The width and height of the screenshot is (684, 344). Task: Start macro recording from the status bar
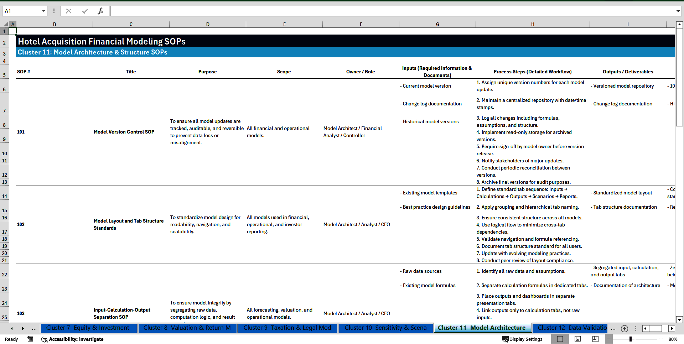coord(30,339)
